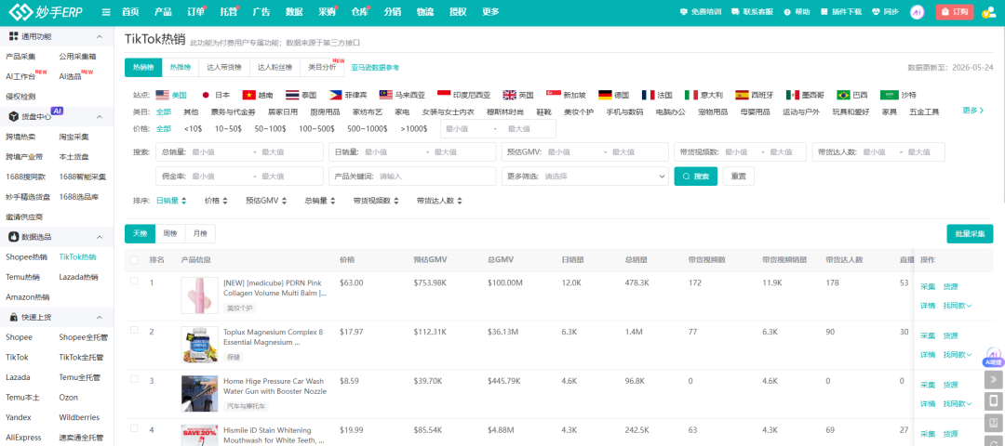This screenshot has width=1005, height=446.
Task: Switch to 热推榜 tab
Action: click(x=181, y=67)
